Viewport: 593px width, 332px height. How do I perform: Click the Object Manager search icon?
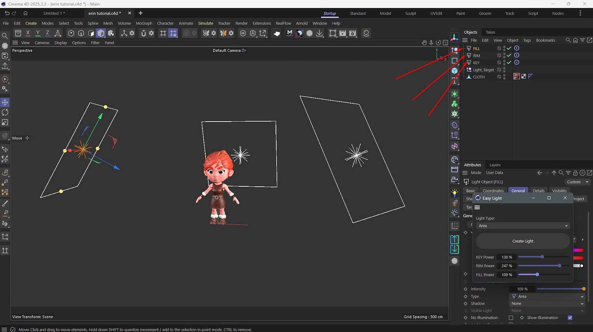point(568,40)
